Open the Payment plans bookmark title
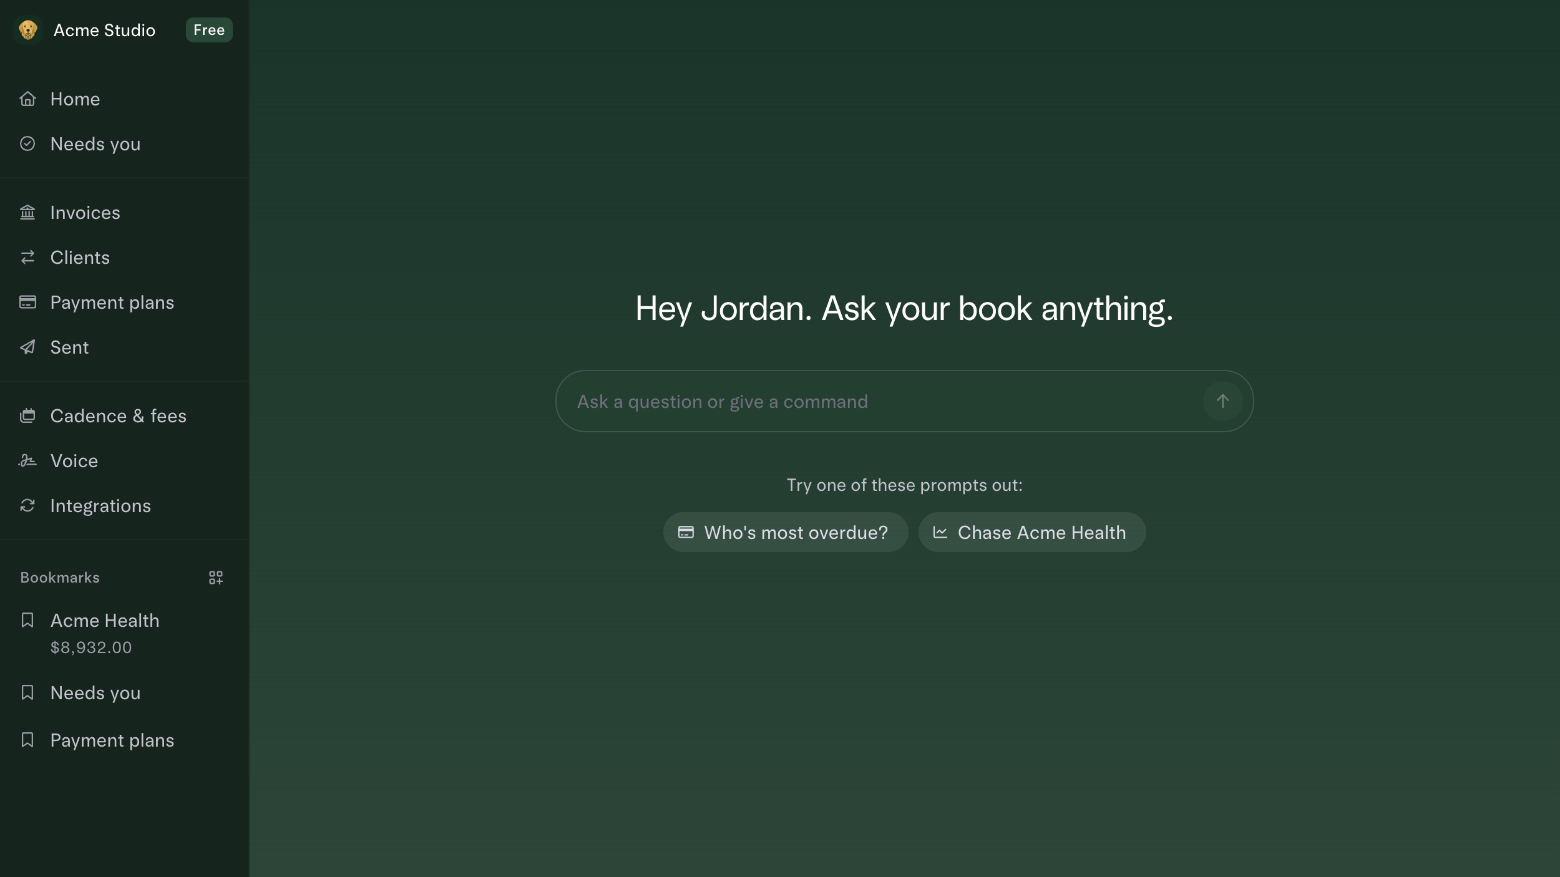This screenshot has height=877, width=1560. pyautogui.click(x=112, y=740)
